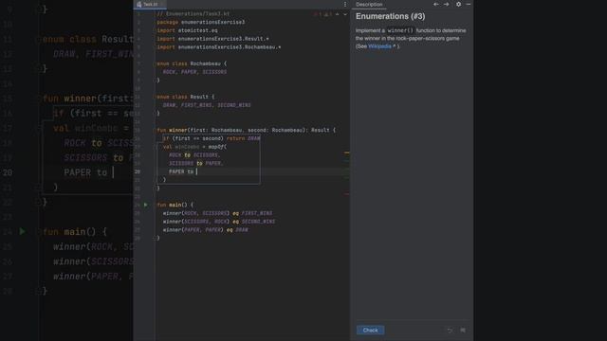Place the cursor after 'PAPER to' in the editor
The image size is (607, 341).
tap(196, 171)
